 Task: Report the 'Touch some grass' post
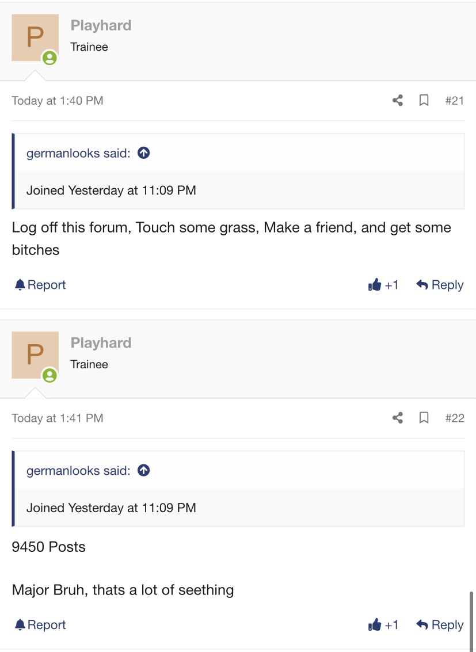[x=40, y=285]
